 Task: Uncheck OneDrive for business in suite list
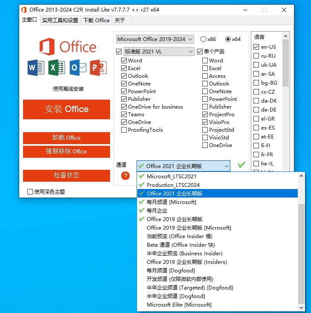pyautogui.click(x=124, y=106)
